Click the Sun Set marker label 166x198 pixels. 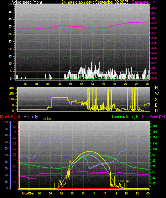point(124,181)
